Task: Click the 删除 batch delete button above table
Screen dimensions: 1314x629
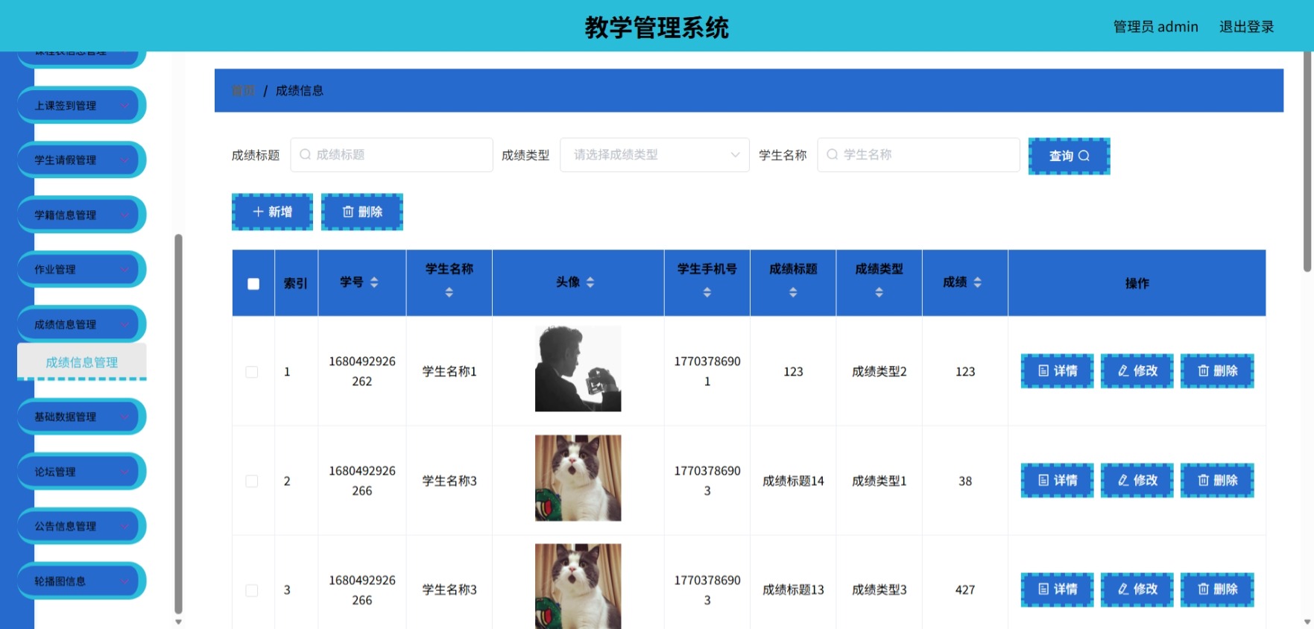Action: pos(362,212)
